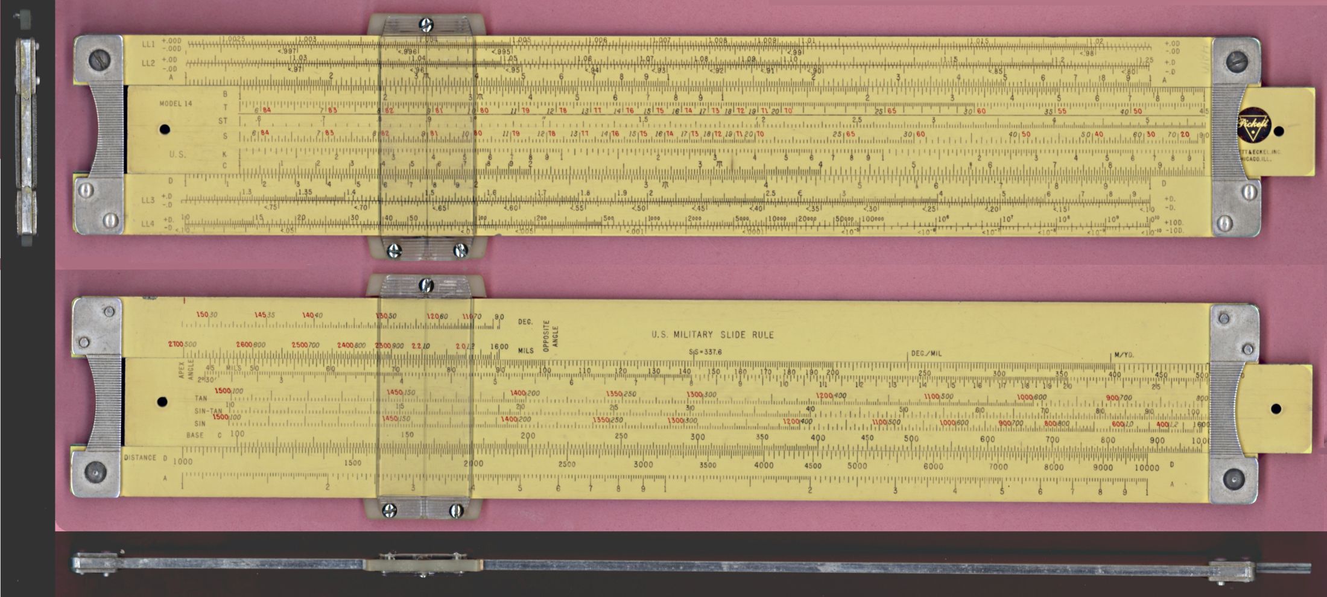Click the hole at left end of military slide
The width and height of the screenshot is (1327, 597).
(x=162, y=402)
